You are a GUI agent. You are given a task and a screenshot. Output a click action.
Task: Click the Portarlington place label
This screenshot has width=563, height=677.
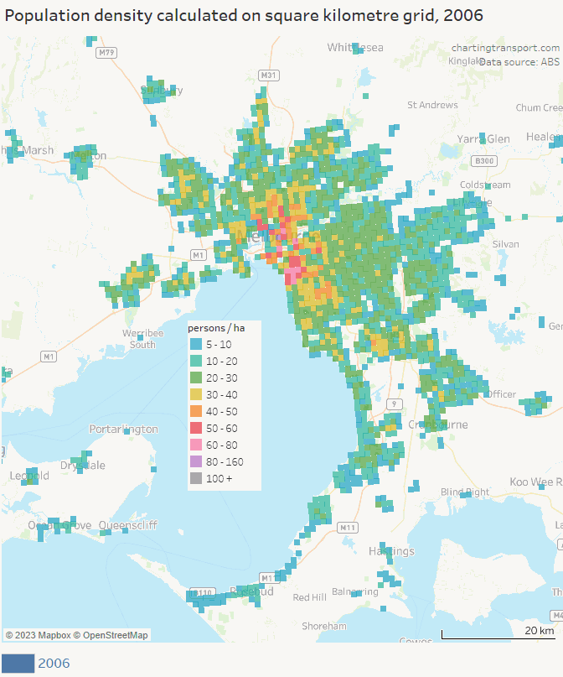click(x=123, y=429)
